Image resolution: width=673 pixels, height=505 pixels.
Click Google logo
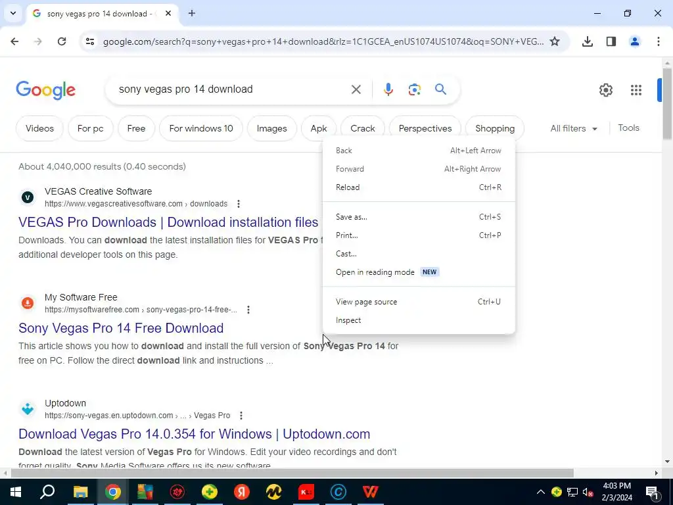46,90
